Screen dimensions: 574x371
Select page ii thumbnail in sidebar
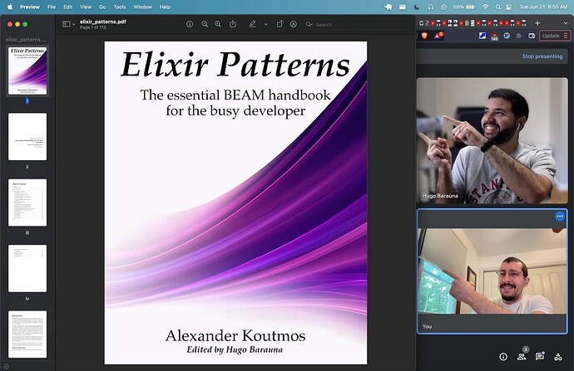coord(27,136)
